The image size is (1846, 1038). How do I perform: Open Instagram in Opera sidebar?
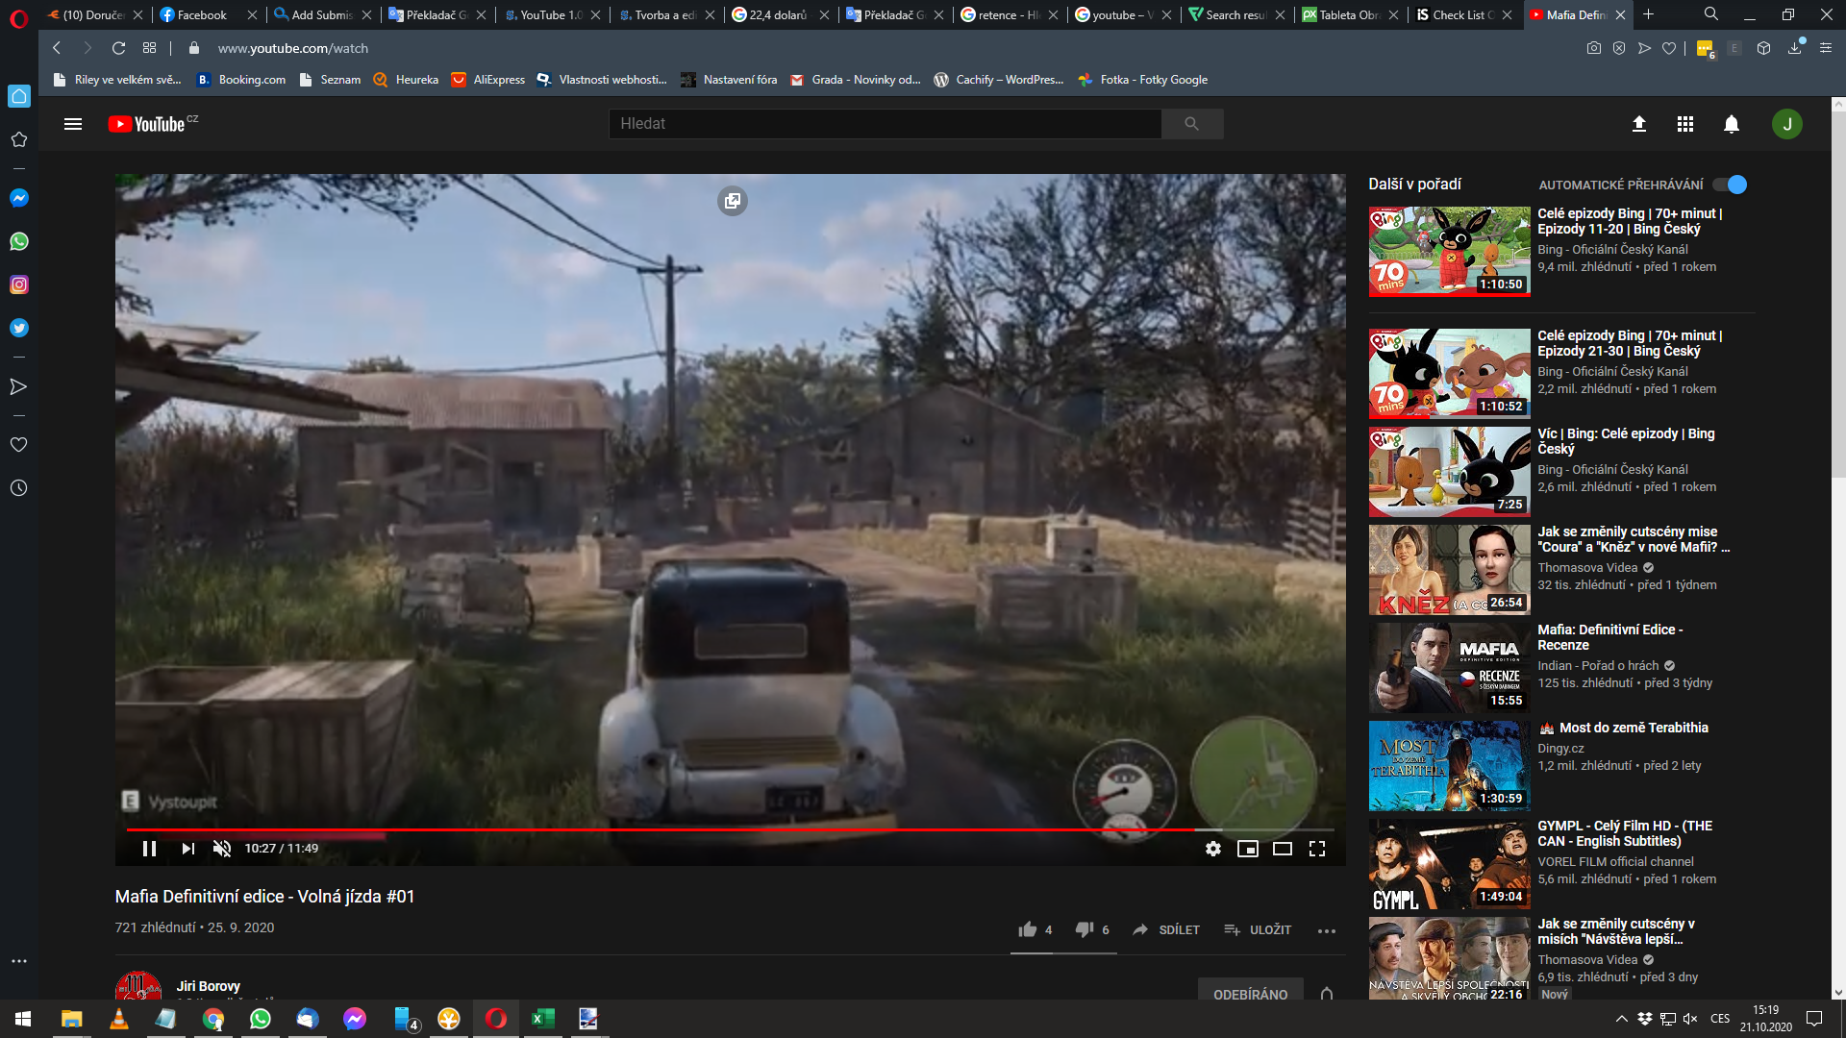pos(19,284)
